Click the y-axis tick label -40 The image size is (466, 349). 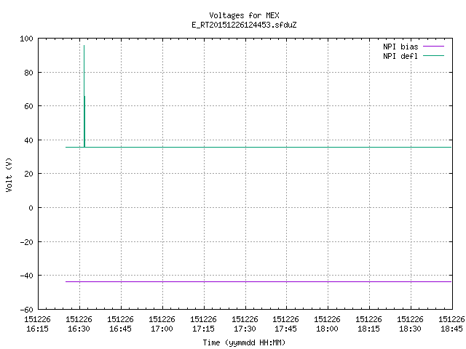click(x=26, y=276)
